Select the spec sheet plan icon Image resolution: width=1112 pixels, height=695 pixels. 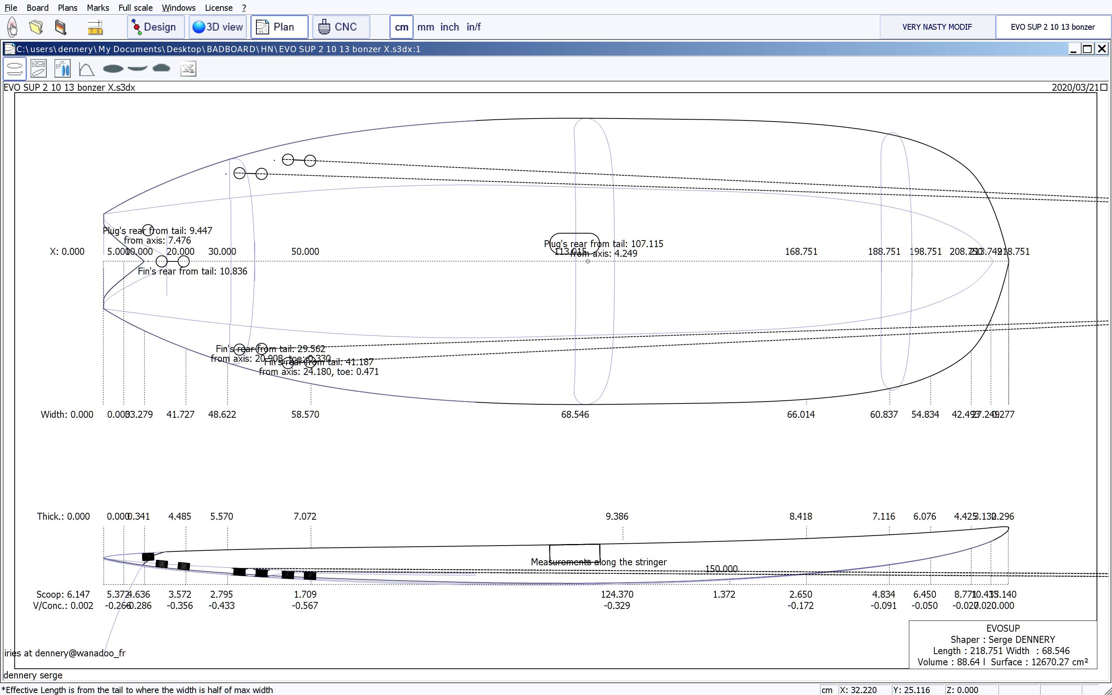click(39, 69)
